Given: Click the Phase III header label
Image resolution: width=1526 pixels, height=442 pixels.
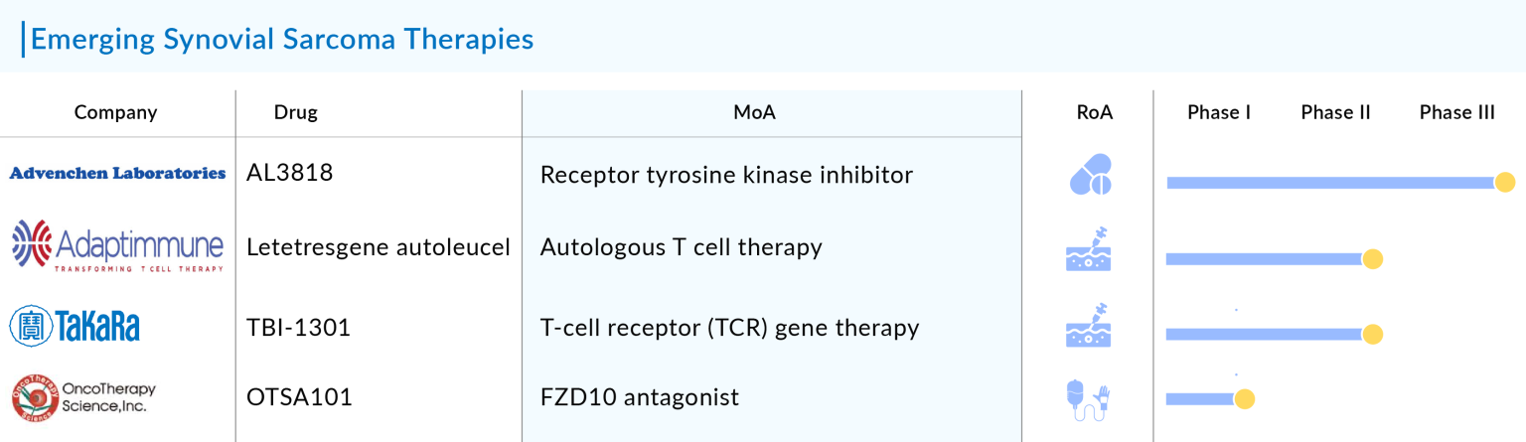Looking at the screenshot, I should point(1456,112).
